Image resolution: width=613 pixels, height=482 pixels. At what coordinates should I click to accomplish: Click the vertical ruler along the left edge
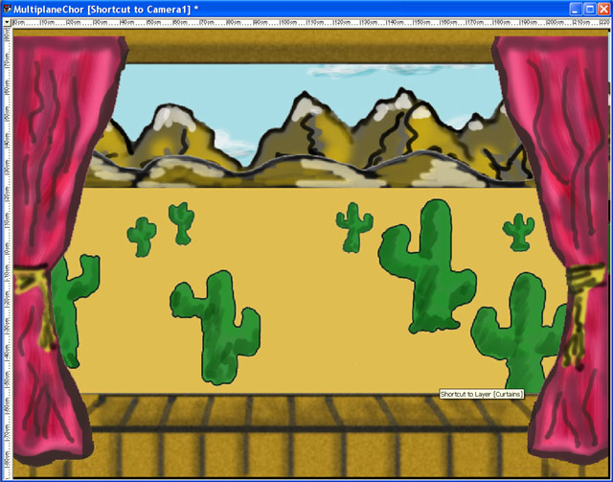pos(6,240)
